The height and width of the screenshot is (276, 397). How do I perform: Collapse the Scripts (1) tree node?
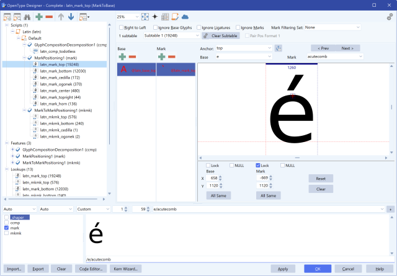(x=7, y=25)
